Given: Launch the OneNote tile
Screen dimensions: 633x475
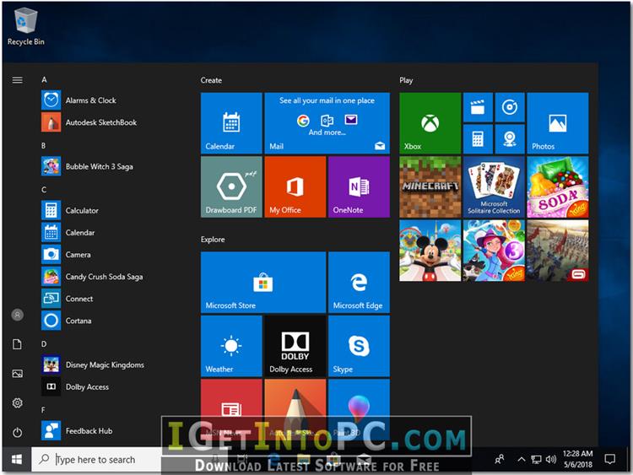Looking at the screenshot, I should [359, 186].
